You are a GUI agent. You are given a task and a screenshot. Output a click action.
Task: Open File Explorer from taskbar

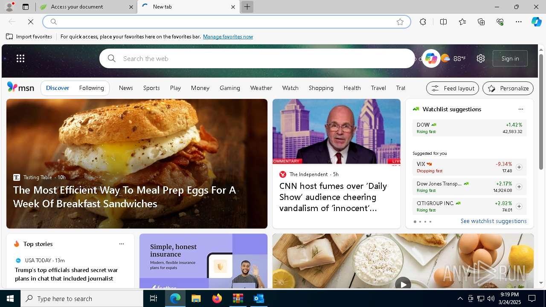coord(196,298)
